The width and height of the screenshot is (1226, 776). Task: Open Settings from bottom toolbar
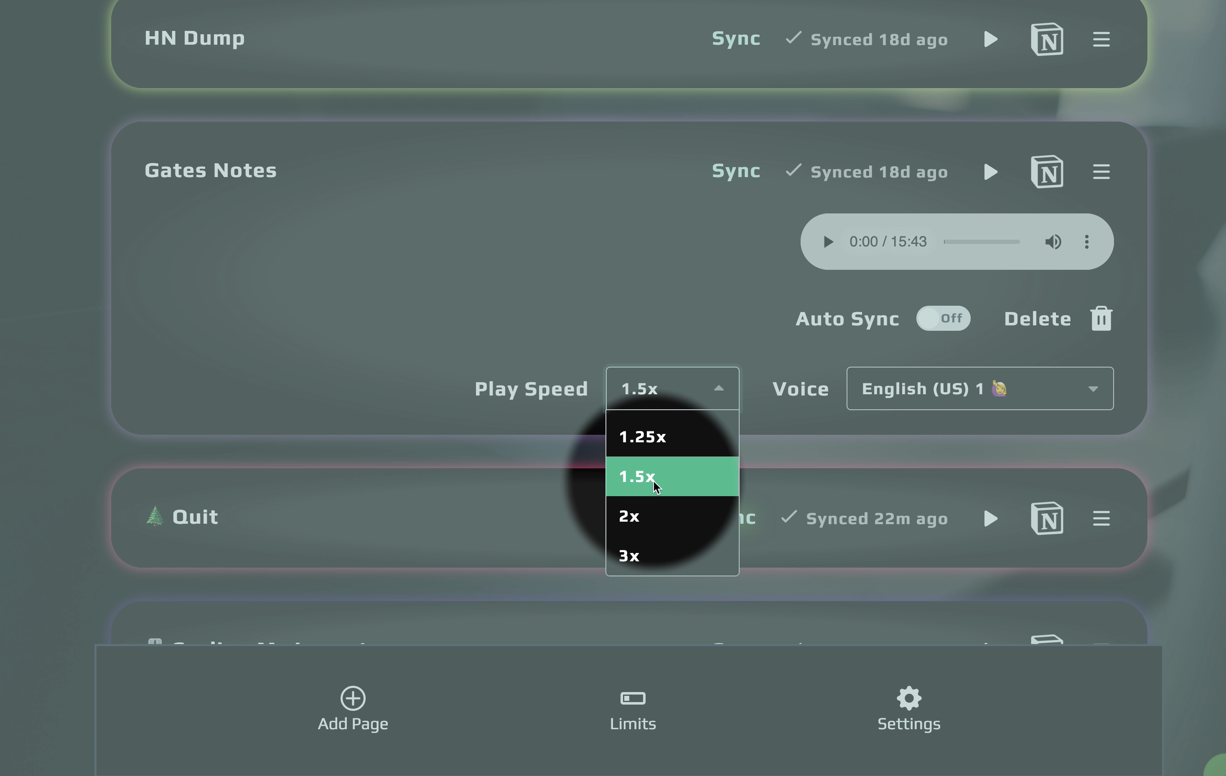(x=909, y=708)
